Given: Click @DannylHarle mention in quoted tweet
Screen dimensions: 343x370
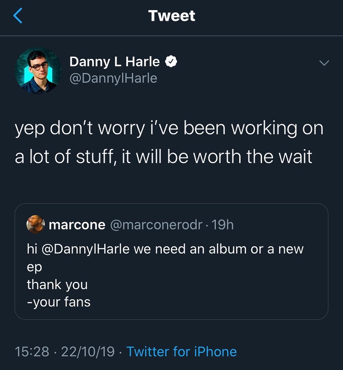Looking at the screenshot, I should (x=85, y=249).
